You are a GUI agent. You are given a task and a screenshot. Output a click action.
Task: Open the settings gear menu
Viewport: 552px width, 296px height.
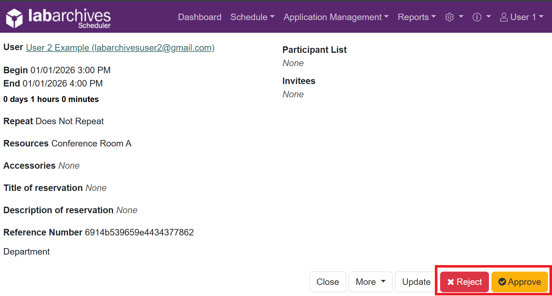tap(450, 17)
